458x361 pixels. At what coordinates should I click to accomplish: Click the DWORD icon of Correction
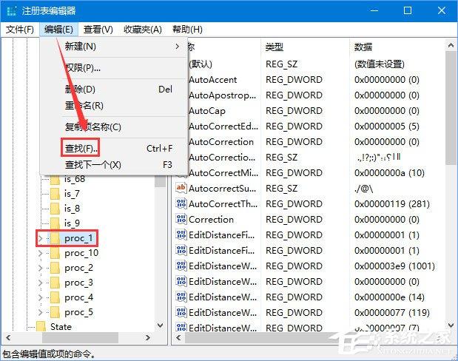click(x=181, y=219)
